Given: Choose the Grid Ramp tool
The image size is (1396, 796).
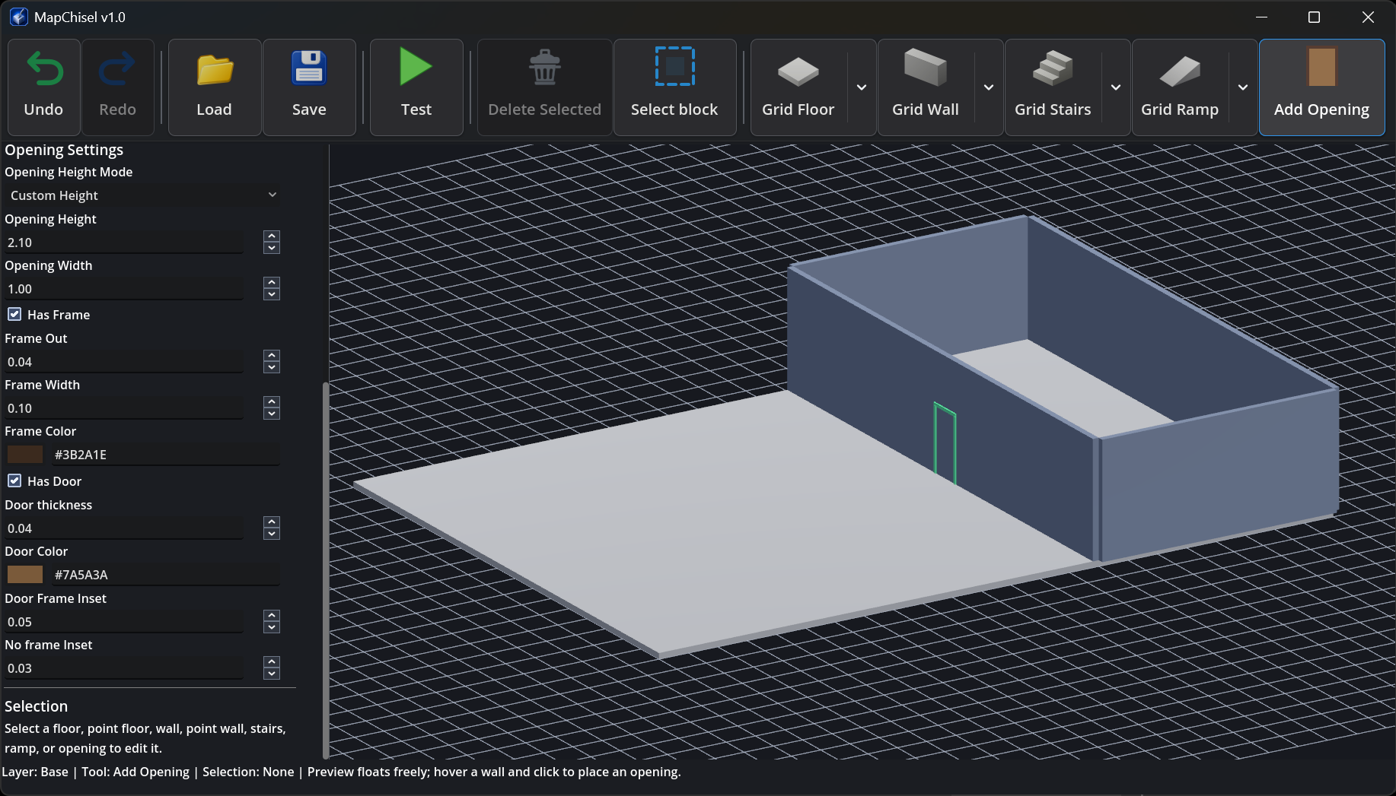Looking at the screenshot, I should (1180, 87).
